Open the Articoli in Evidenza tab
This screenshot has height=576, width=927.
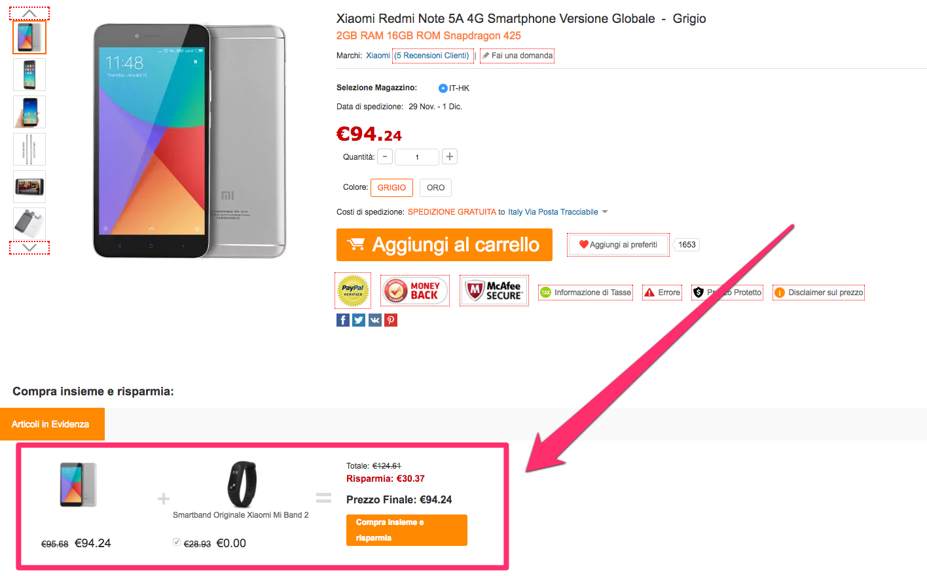pos(51,424)
